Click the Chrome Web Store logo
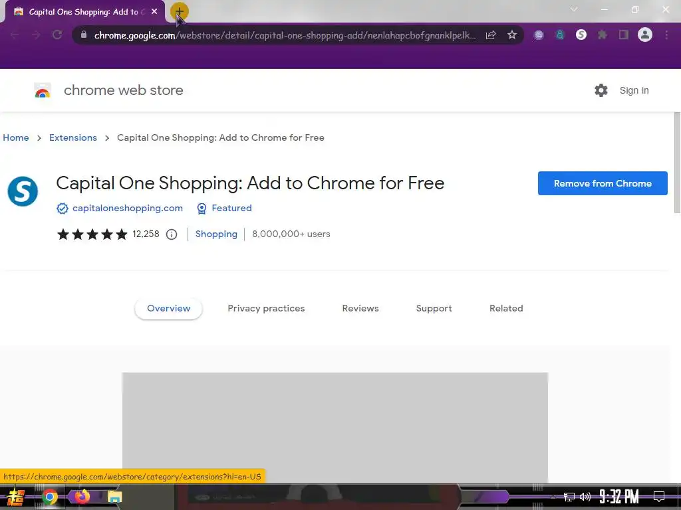The image size is (681, 510). click(x=43, y=90)
